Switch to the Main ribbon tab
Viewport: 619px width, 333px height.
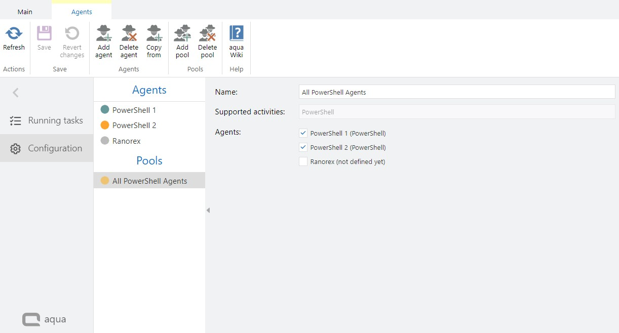(25, 12)
